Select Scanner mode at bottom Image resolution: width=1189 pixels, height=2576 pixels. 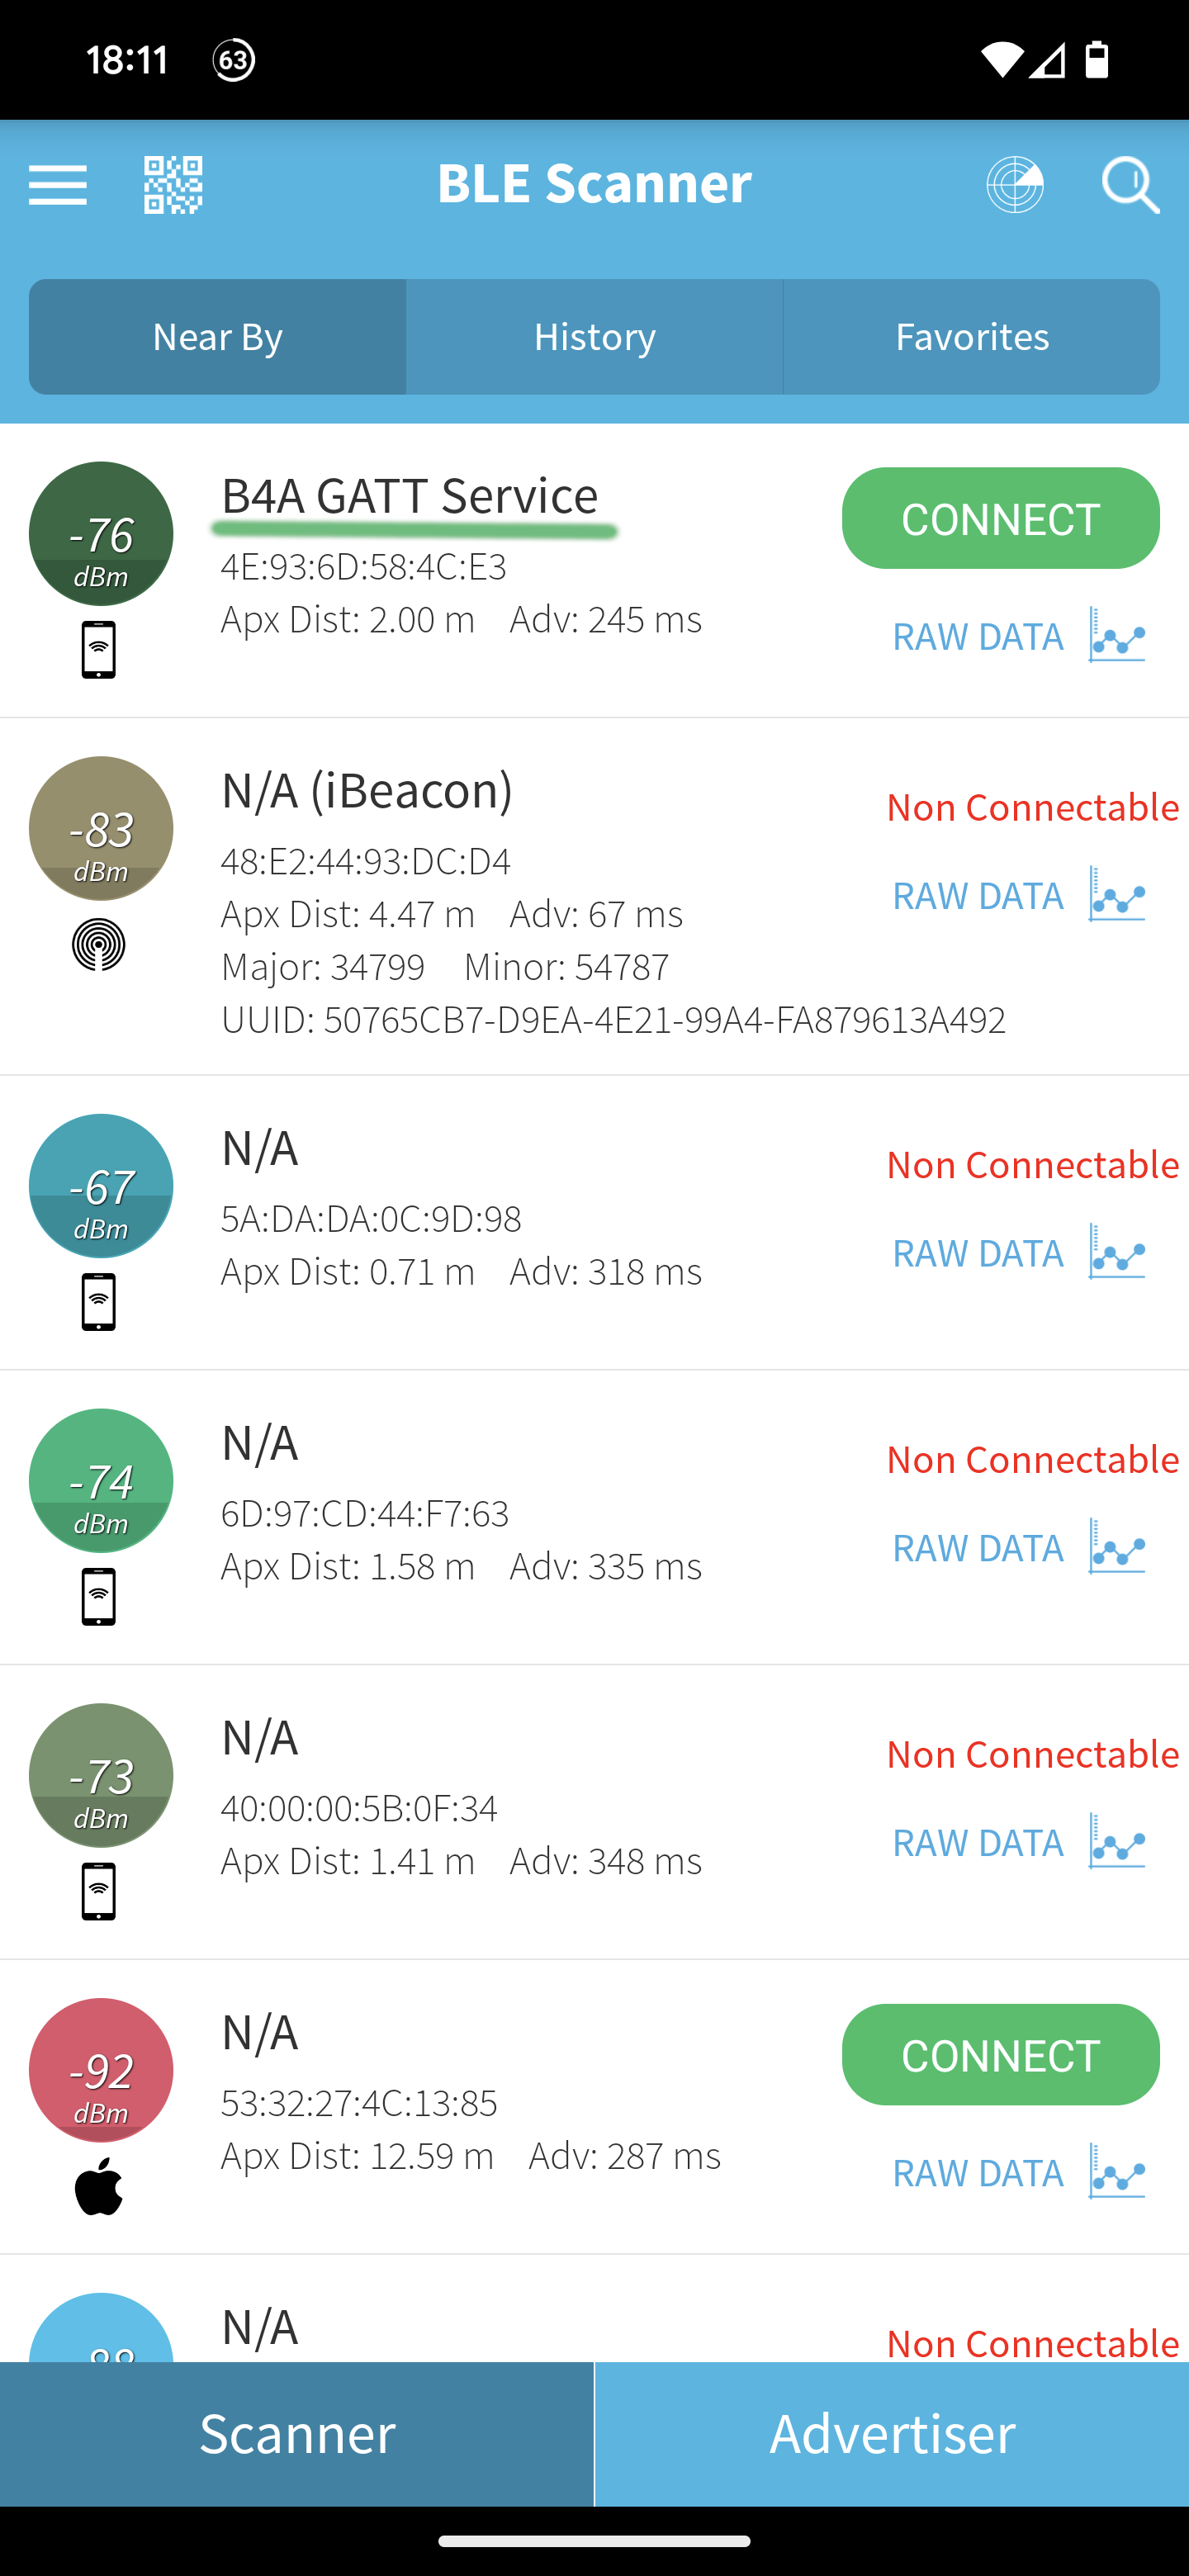coord(297,2433)
